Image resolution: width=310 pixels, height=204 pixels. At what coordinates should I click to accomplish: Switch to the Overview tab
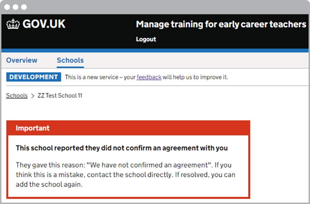21,60
